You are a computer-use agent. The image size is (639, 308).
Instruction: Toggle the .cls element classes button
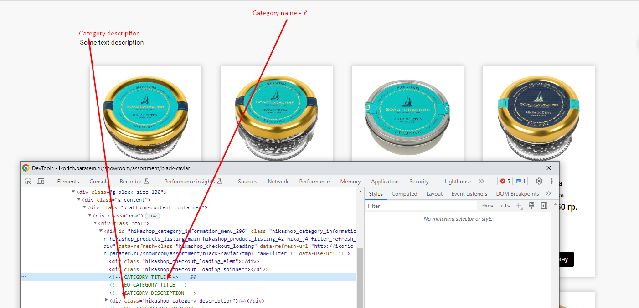504,206
